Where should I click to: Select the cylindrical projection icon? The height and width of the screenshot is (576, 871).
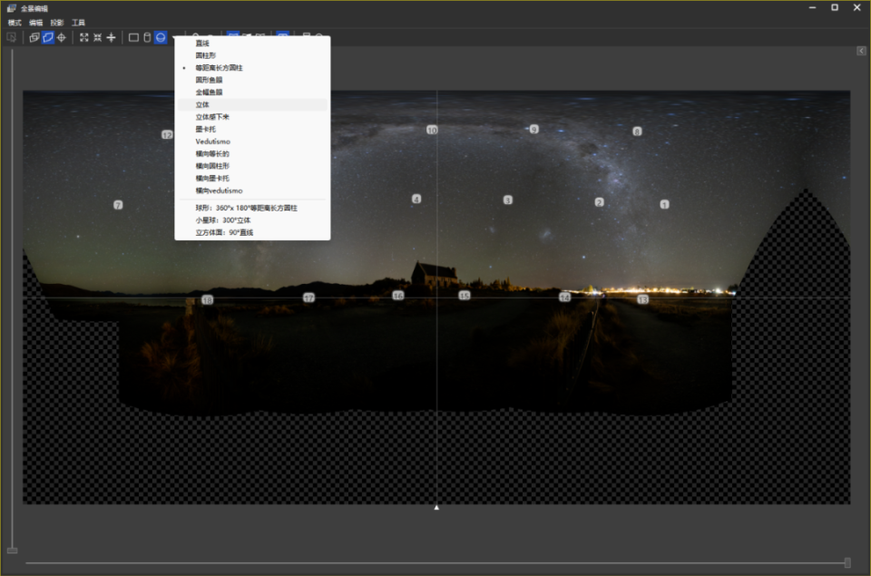(147, 37)
